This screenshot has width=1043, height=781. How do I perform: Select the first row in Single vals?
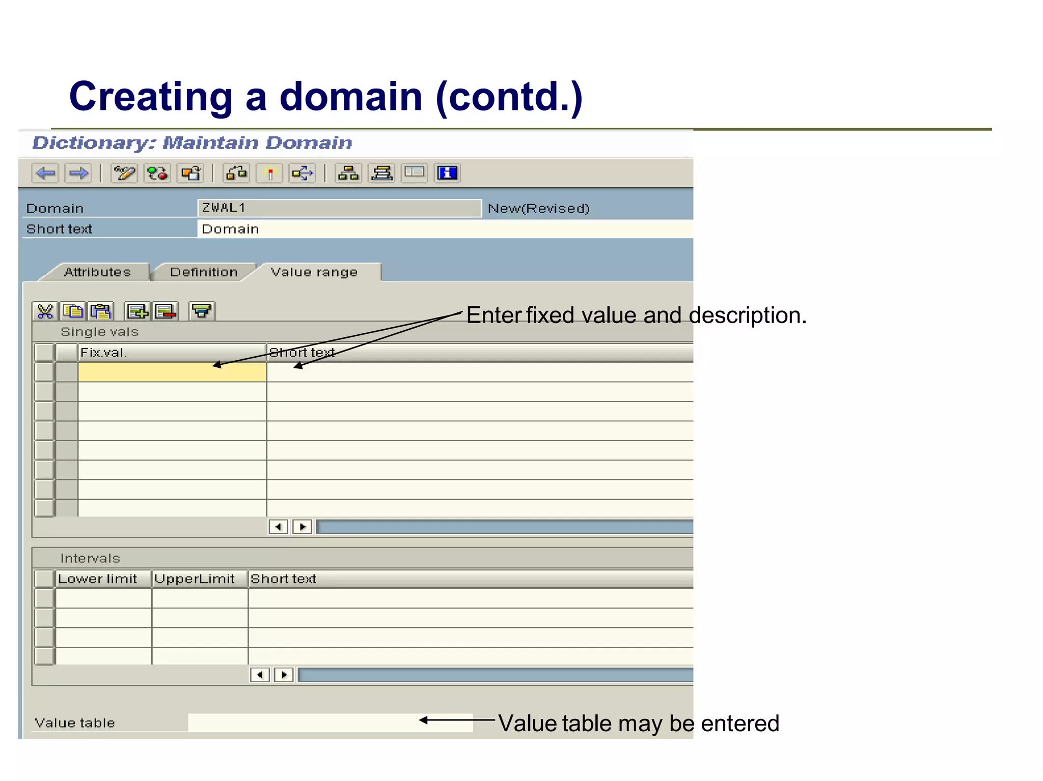click(45, 372)
